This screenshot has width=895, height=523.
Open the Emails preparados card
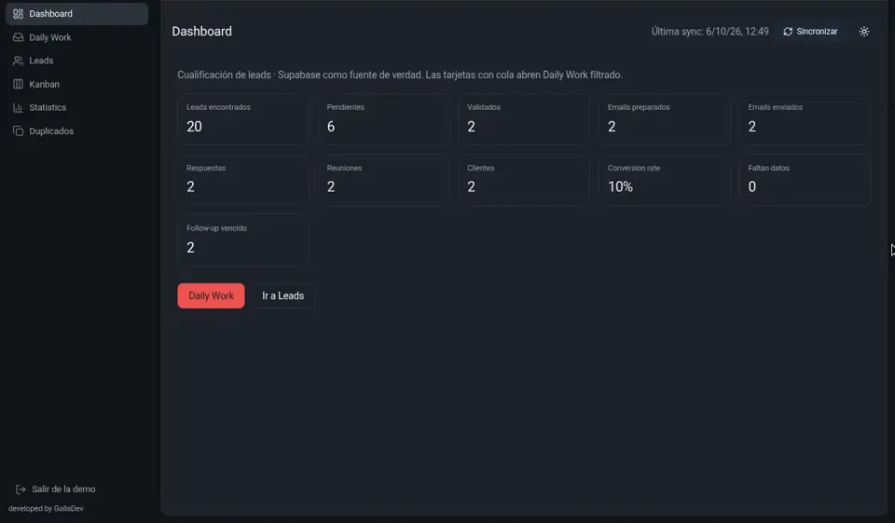664,119
